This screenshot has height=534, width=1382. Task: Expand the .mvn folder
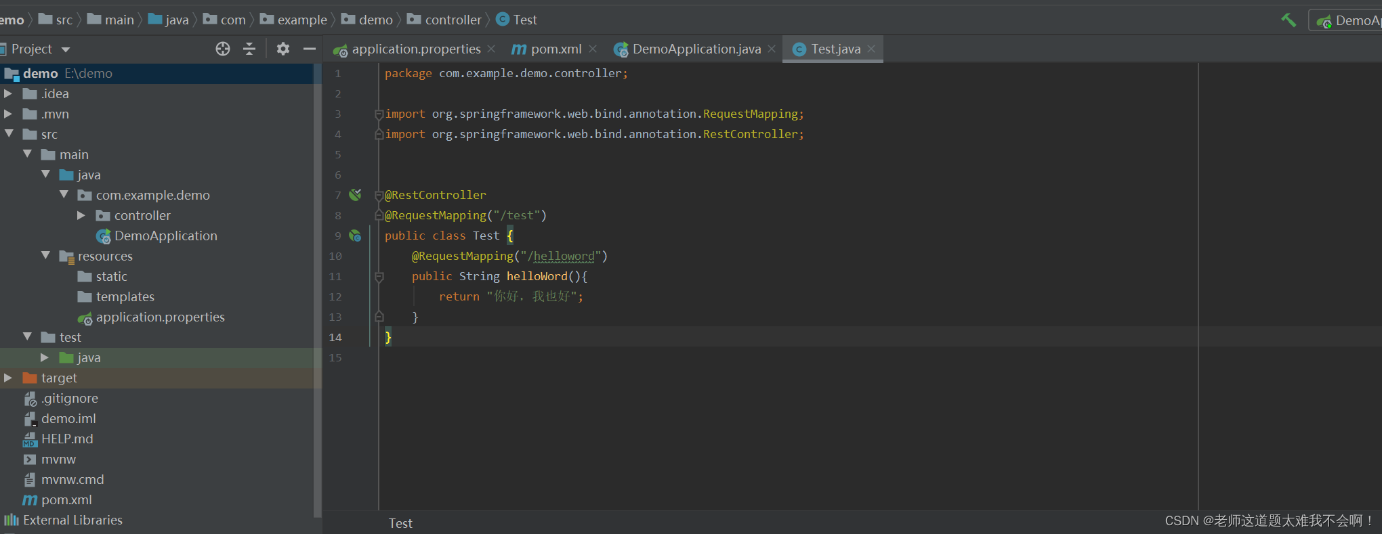8,114
